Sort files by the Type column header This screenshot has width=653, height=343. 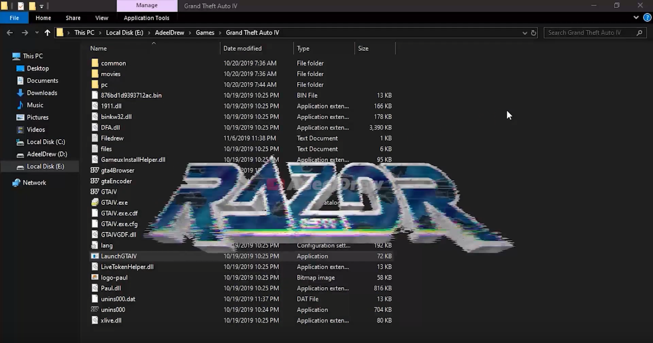point(324,48)
